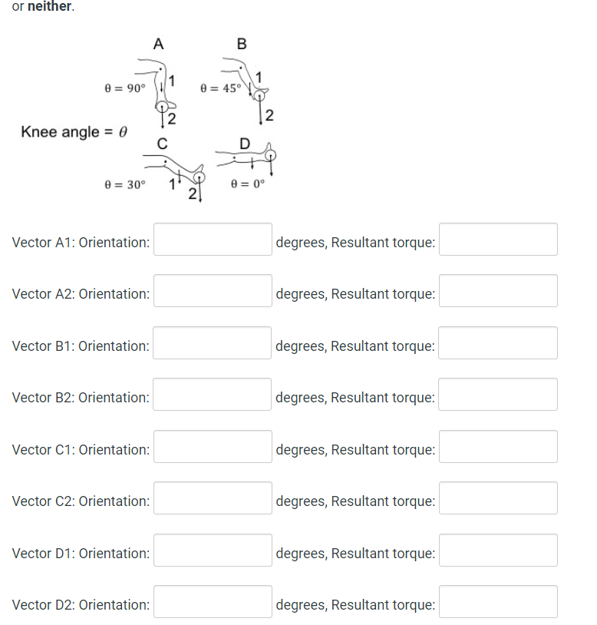Click the Vector D2 Resultant torque field
597x625 pixels.
[x=497, y=601]
